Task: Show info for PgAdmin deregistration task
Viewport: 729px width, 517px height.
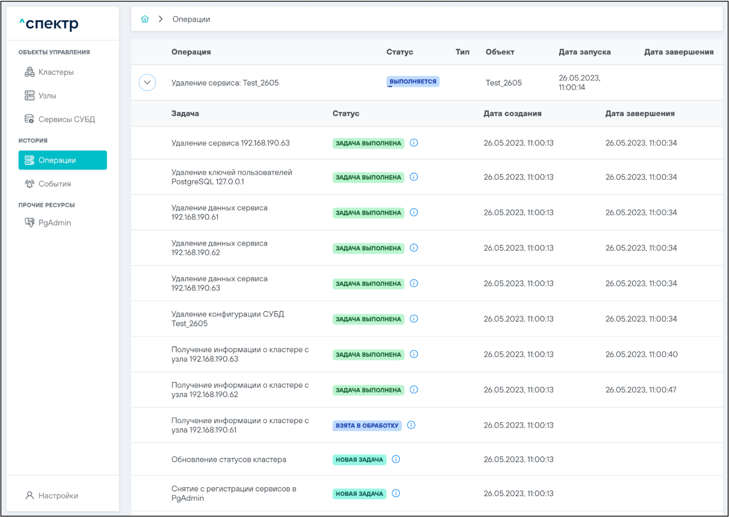Action: (396, 493)
